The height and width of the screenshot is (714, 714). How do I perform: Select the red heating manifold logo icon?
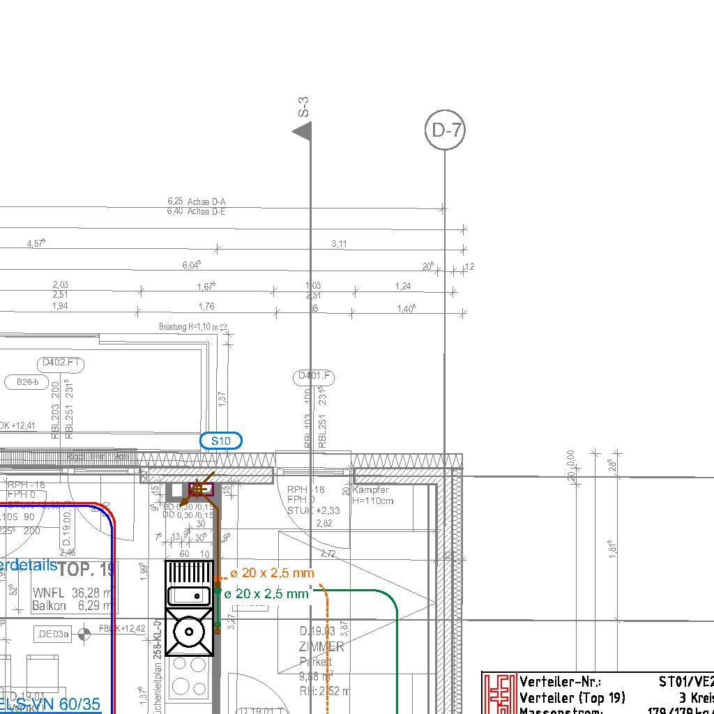click(501, 693)
